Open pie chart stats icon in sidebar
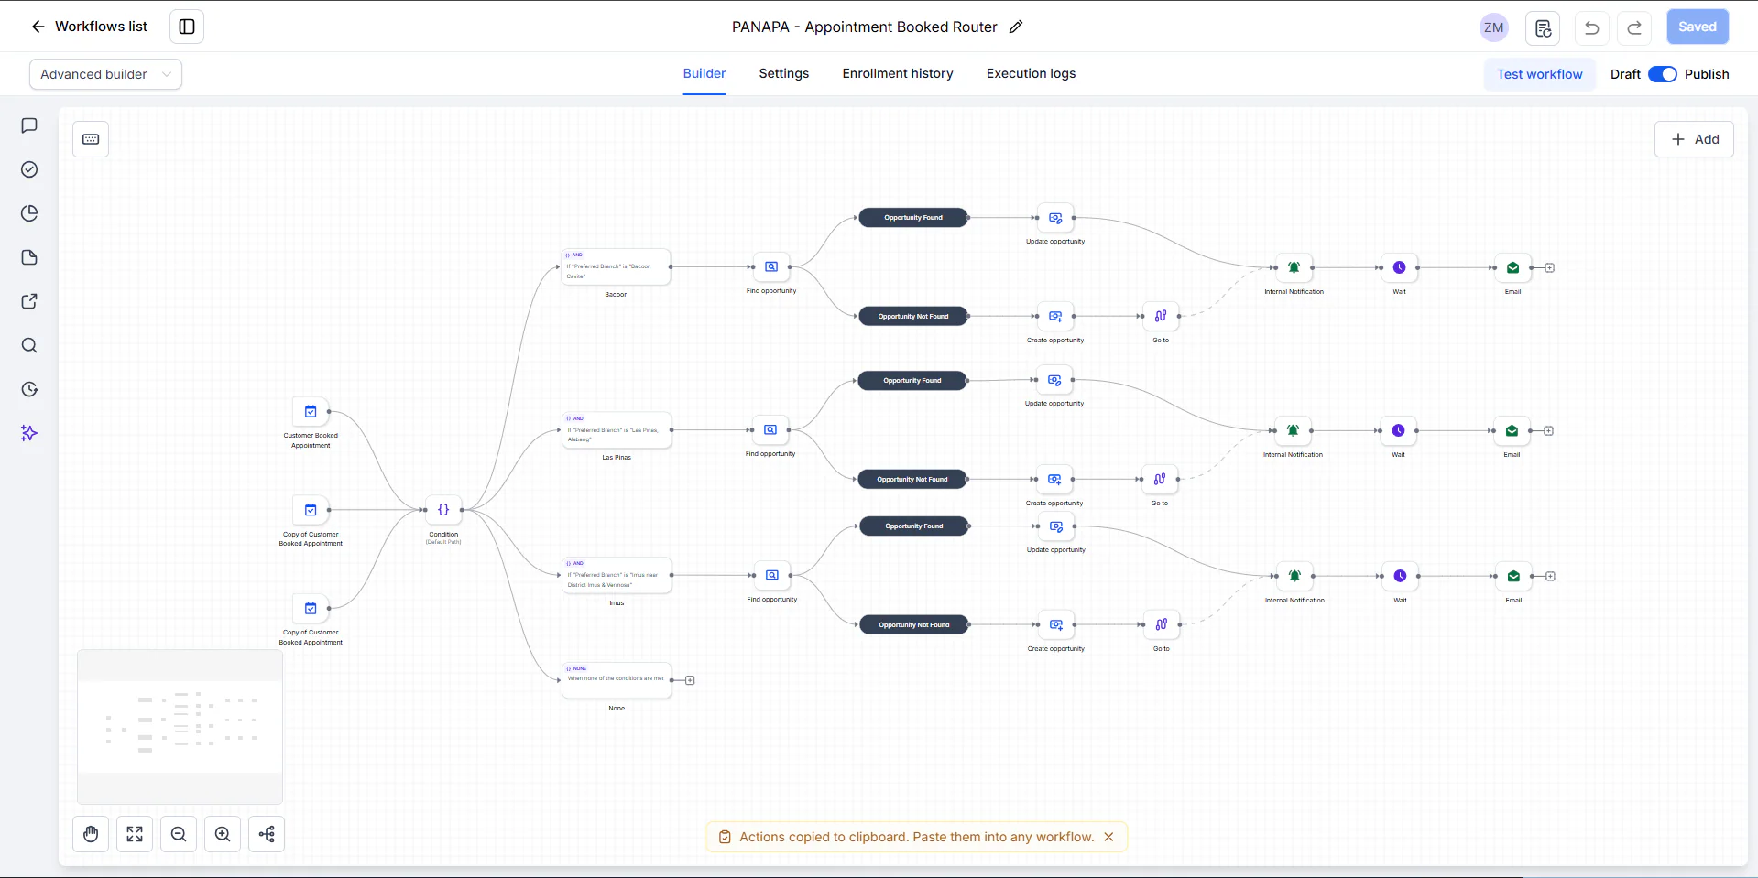The width and height of the screenshot is (1758, 878). [x=29, y=213]
